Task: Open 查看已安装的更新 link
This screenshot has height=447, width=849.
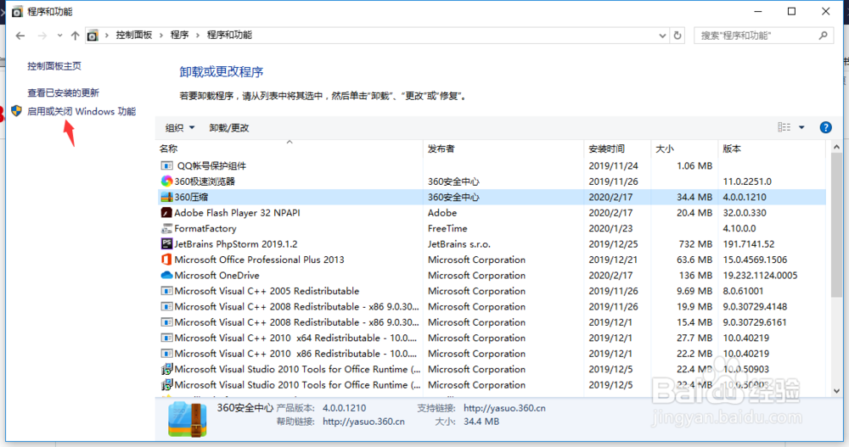Action: pos(64,92)
